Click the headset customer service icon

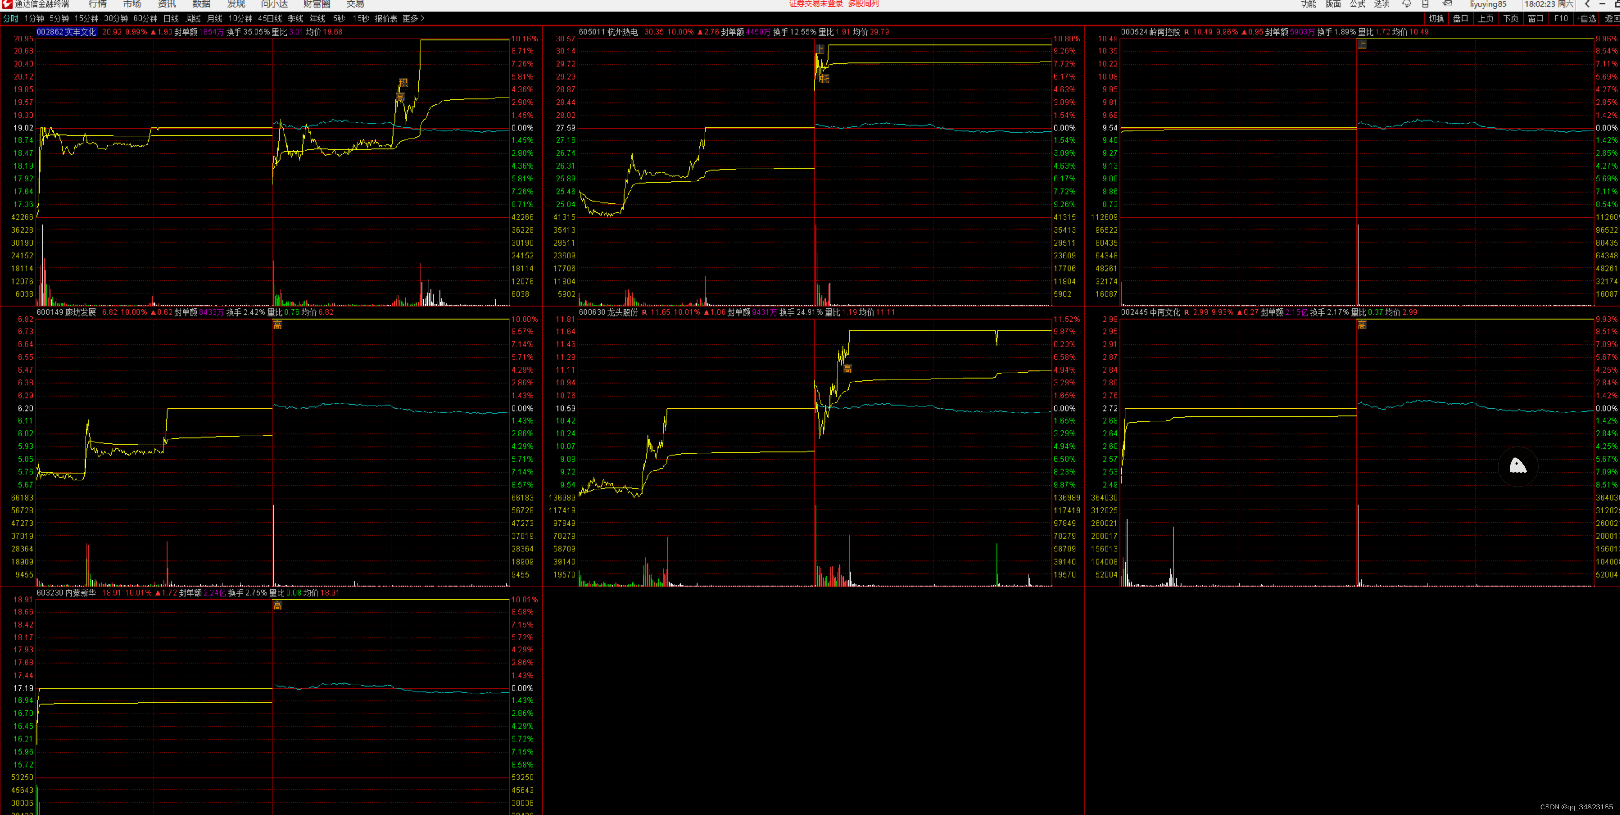[1406, 4]
